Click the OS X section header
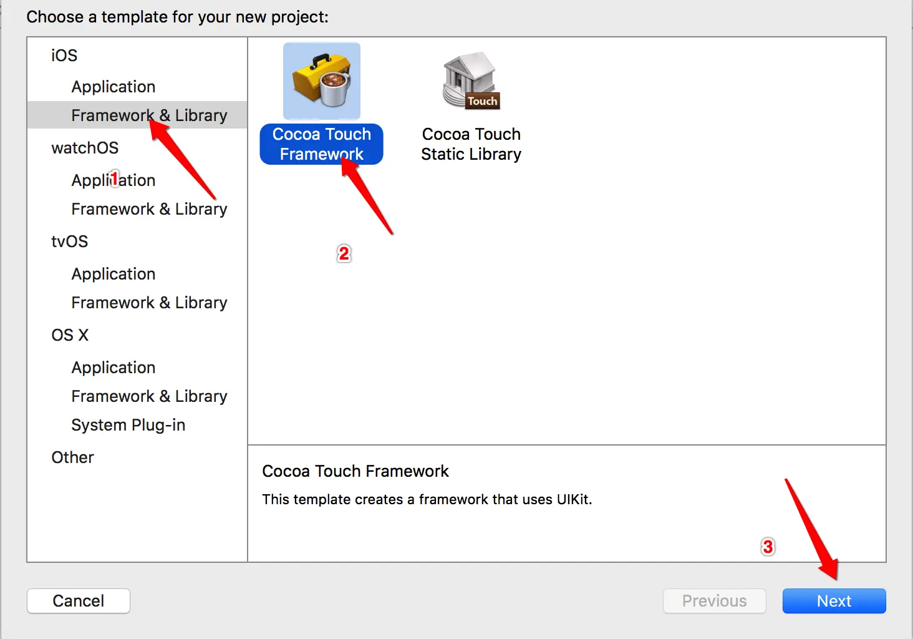 [x=70, y=335]
